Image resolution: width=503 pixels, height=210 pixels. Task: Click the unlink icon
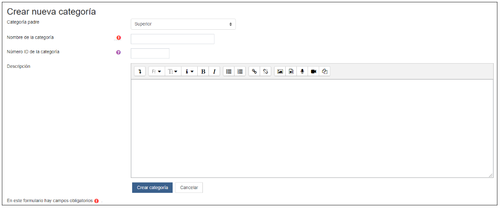265,72
